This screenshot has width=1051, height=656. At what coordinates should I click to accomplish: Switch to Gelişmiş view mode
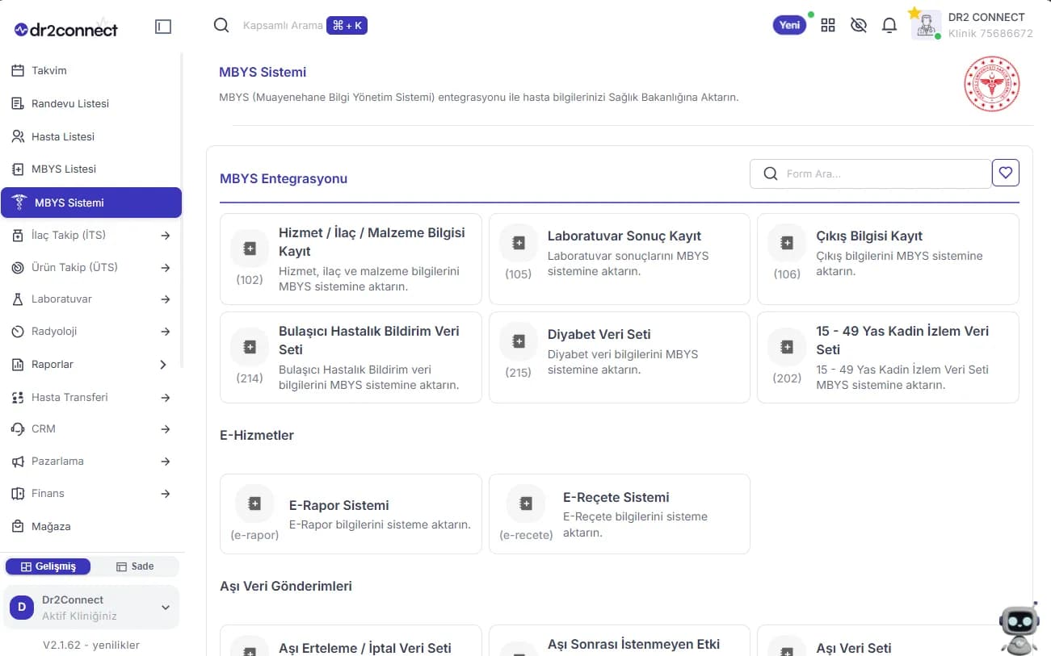(x=48, y=566)
